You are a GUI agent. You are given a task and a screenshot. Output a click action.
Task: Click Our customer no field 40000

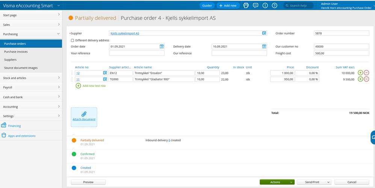(x=342, y=46)
